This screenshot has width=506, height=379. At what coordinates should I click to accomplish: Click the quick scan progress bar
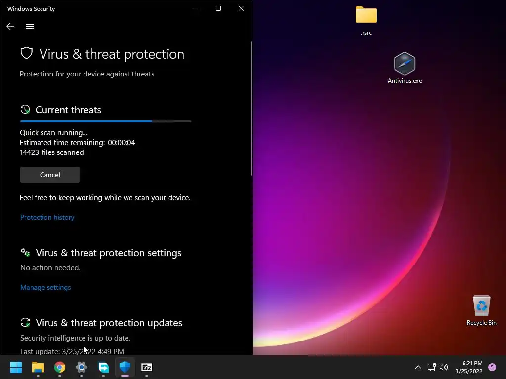pos(106,121)
